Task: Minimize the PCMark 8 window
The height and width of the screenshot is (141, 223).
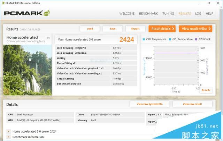Action: click(200, 3)
